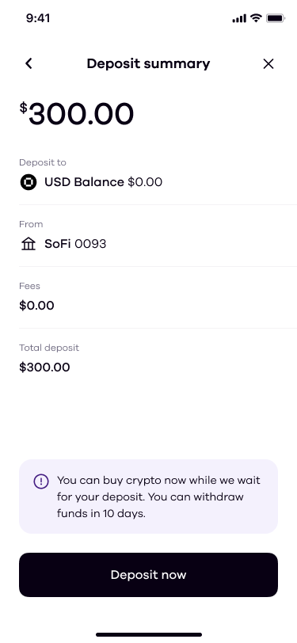This screenshot has height=643, width=297.
Task: Tap the $300.00 deposit amount heading
Action: point(77,113)
